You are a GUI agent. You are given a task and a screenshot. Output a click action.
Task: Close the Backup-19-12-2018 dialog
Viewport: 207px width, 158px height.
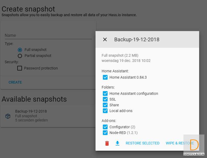coord(105,39)
